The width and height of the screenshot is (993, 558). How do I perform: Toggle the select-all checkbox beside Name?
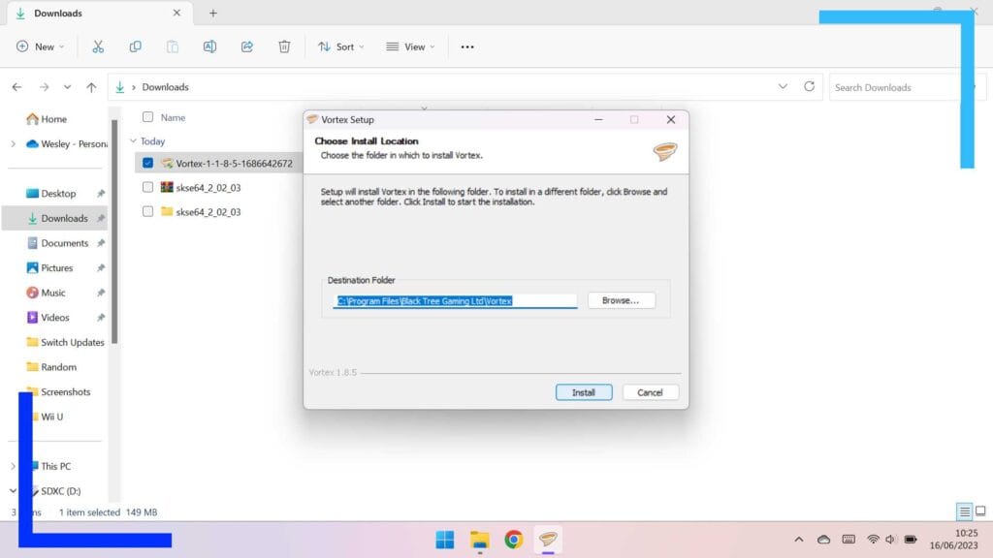tap(147, 117)
